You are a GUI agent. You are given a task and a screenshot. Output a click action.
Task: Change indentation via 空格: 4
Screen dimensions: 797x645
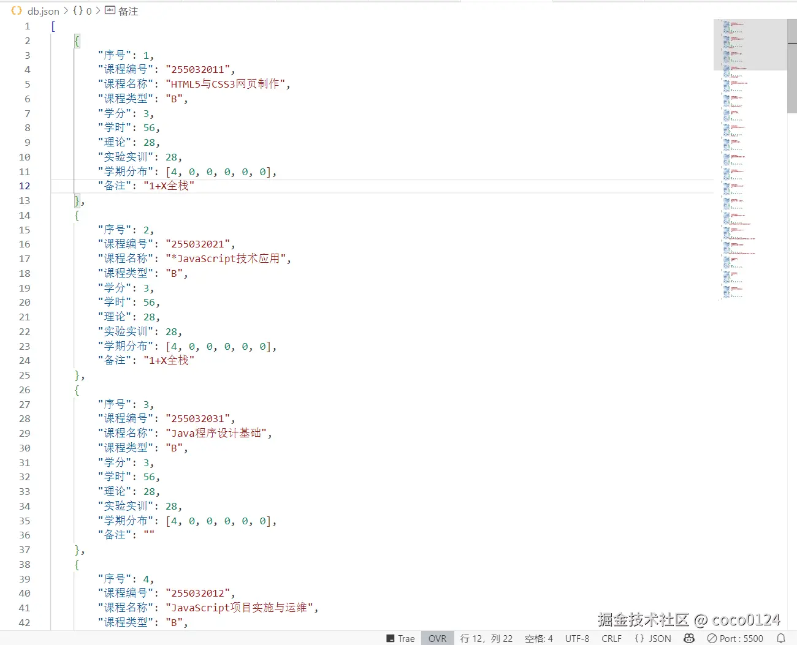[538, 638]
